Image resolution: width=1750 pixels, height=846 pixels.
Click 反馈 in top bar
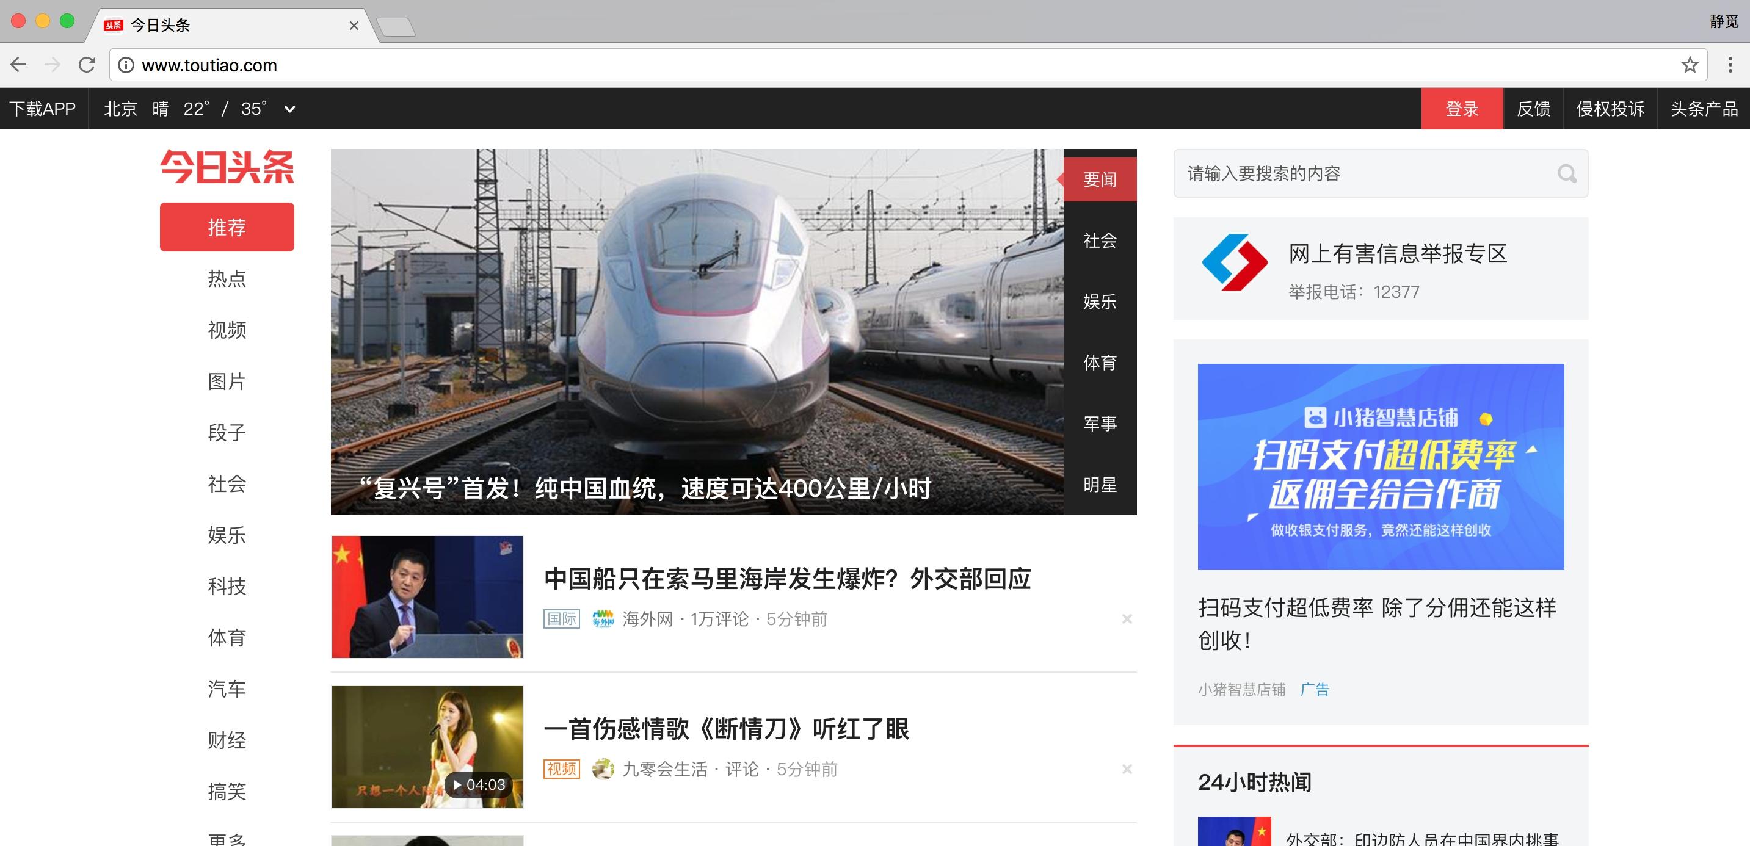(x=1533, y=109)
